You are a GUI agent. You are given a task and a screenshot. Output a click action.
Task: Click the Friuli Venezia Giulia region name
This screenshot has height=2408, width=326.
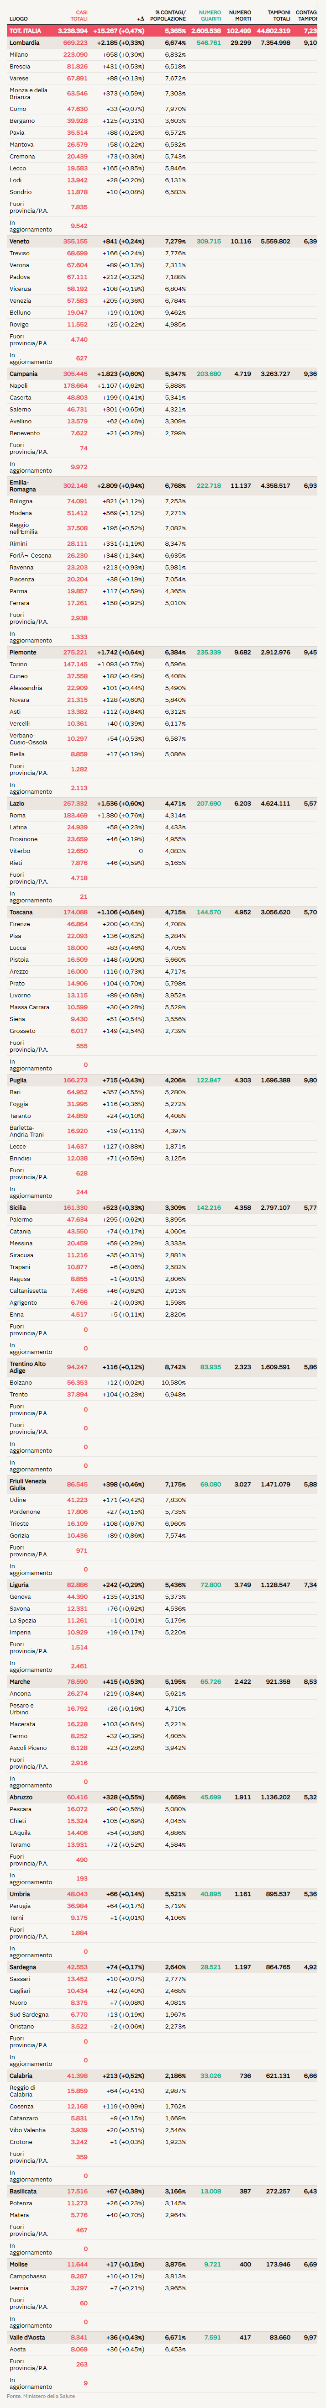tap(28, 1485)
